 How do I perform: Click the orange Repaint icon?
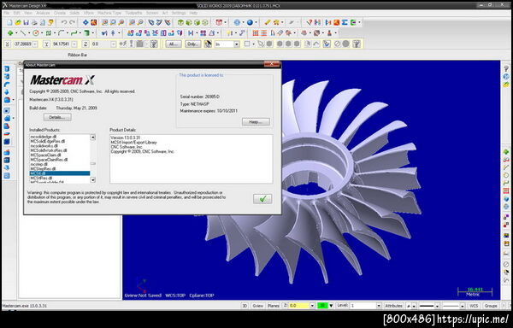tap(93, 22)
